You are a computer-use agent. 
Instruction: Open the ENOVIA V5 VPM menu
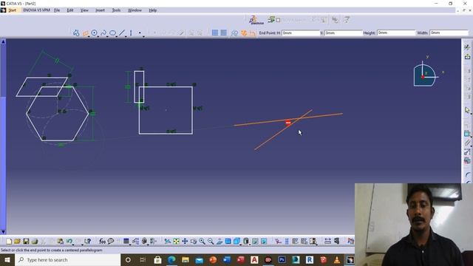point(36,10)
